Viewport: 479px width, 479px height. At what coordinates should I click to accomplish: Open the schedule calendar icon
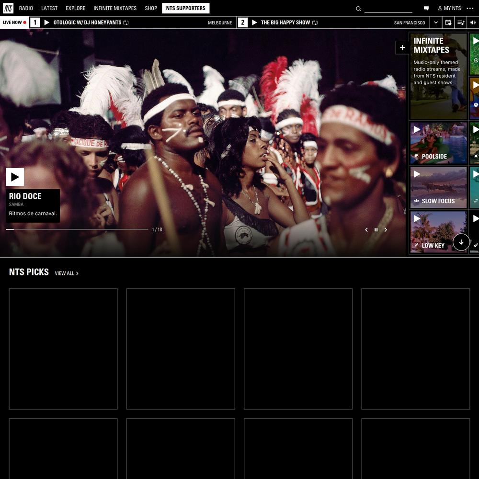(448, 23)
